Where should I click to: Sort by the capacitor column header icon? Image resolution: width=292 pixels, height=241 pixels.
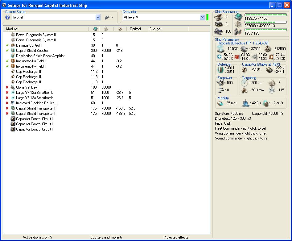point(120,29)
